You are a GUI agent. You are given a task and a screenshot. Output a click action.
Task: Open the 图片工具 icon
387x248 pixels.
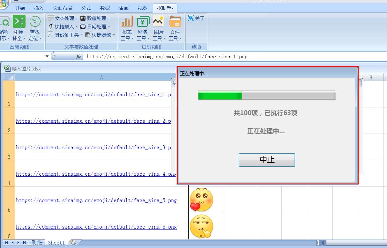pos(158,22)
